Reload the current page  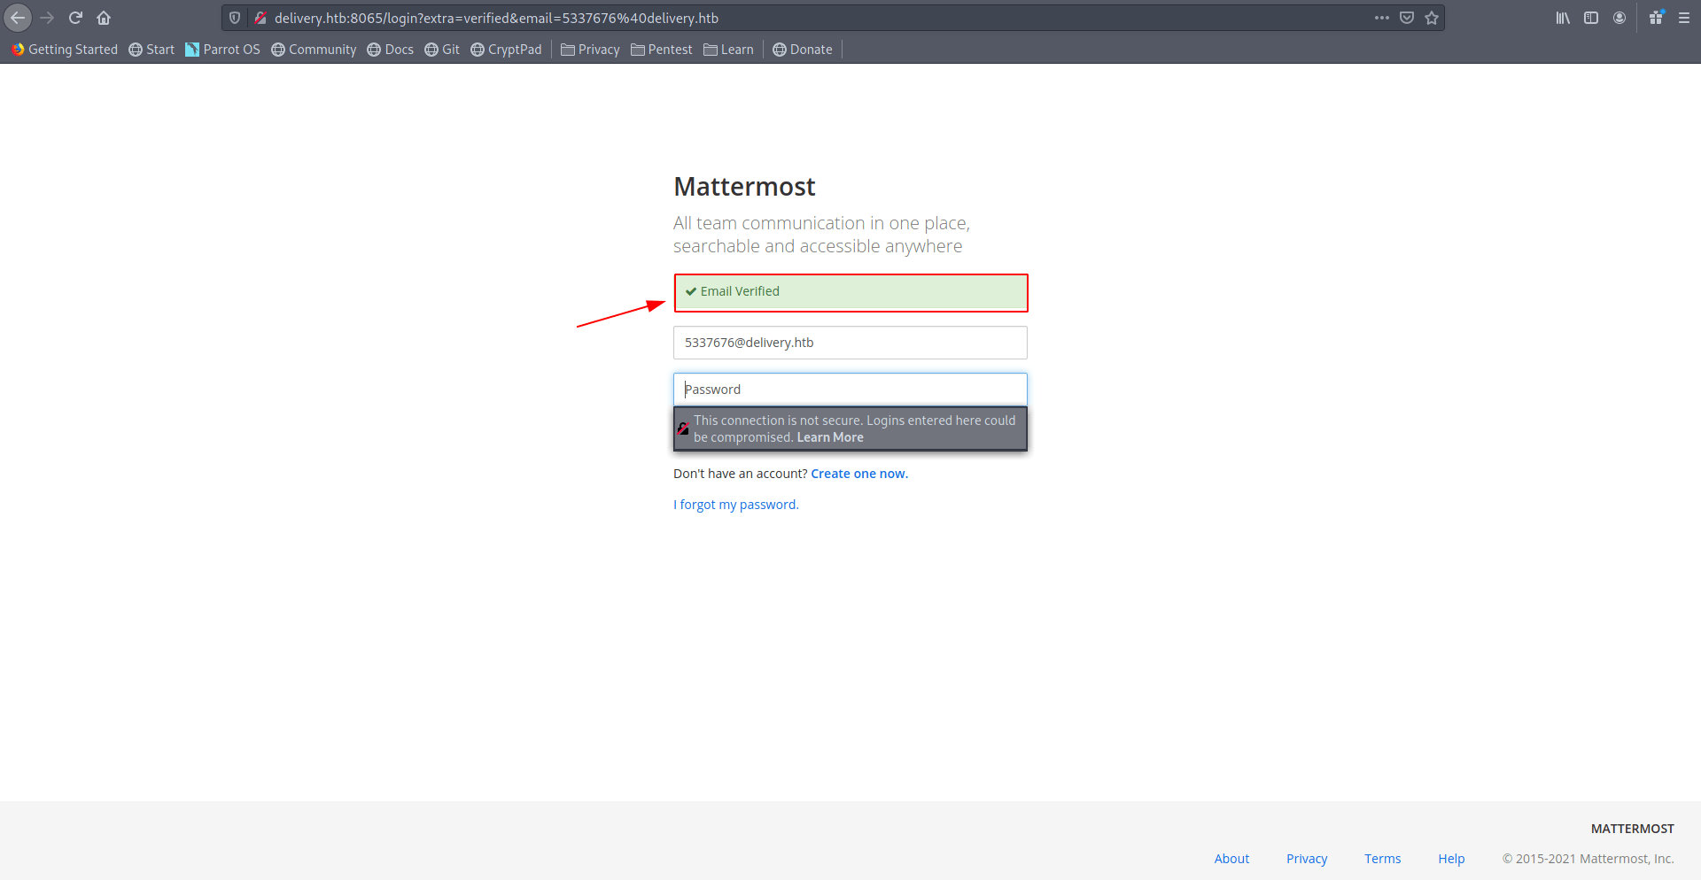(x=75, y=18)
